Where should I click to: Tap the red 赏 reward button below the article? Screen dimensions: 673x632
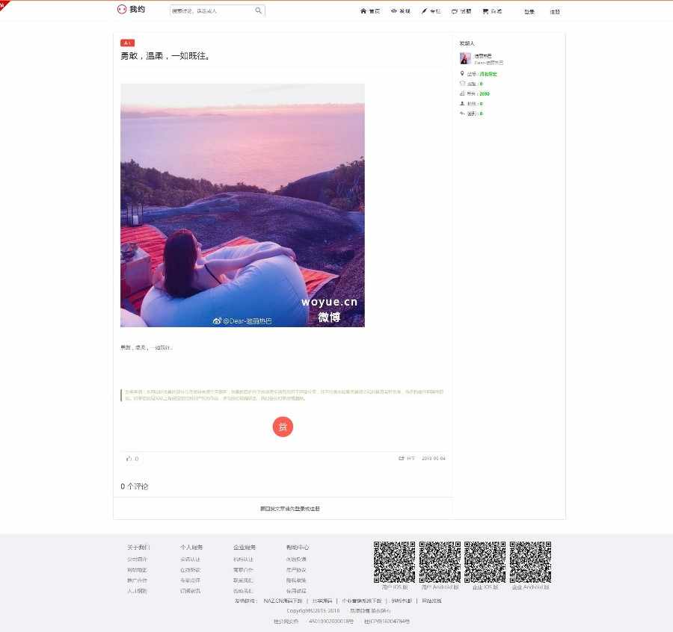[x=283, y=427]
